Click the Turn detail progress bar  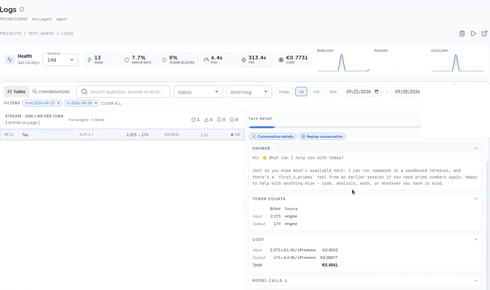(x=335, y=127)
